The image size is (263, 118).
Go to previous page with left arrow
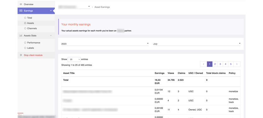tap(203, 64)
